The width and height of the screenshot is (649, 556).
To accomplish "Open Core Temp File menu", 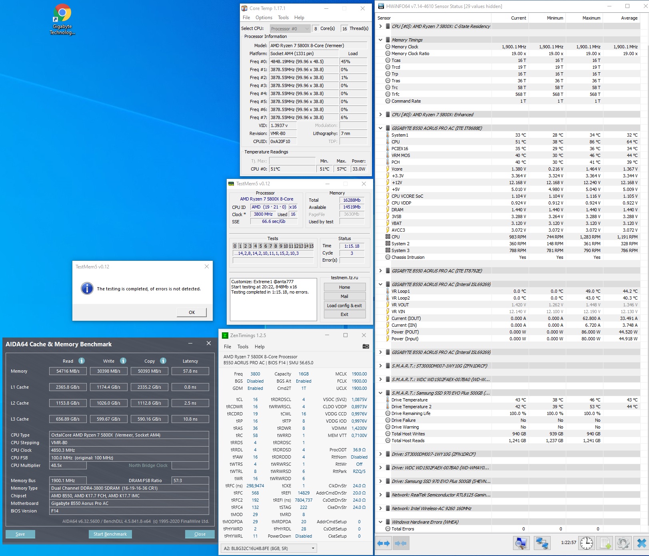I will (246, 18).
